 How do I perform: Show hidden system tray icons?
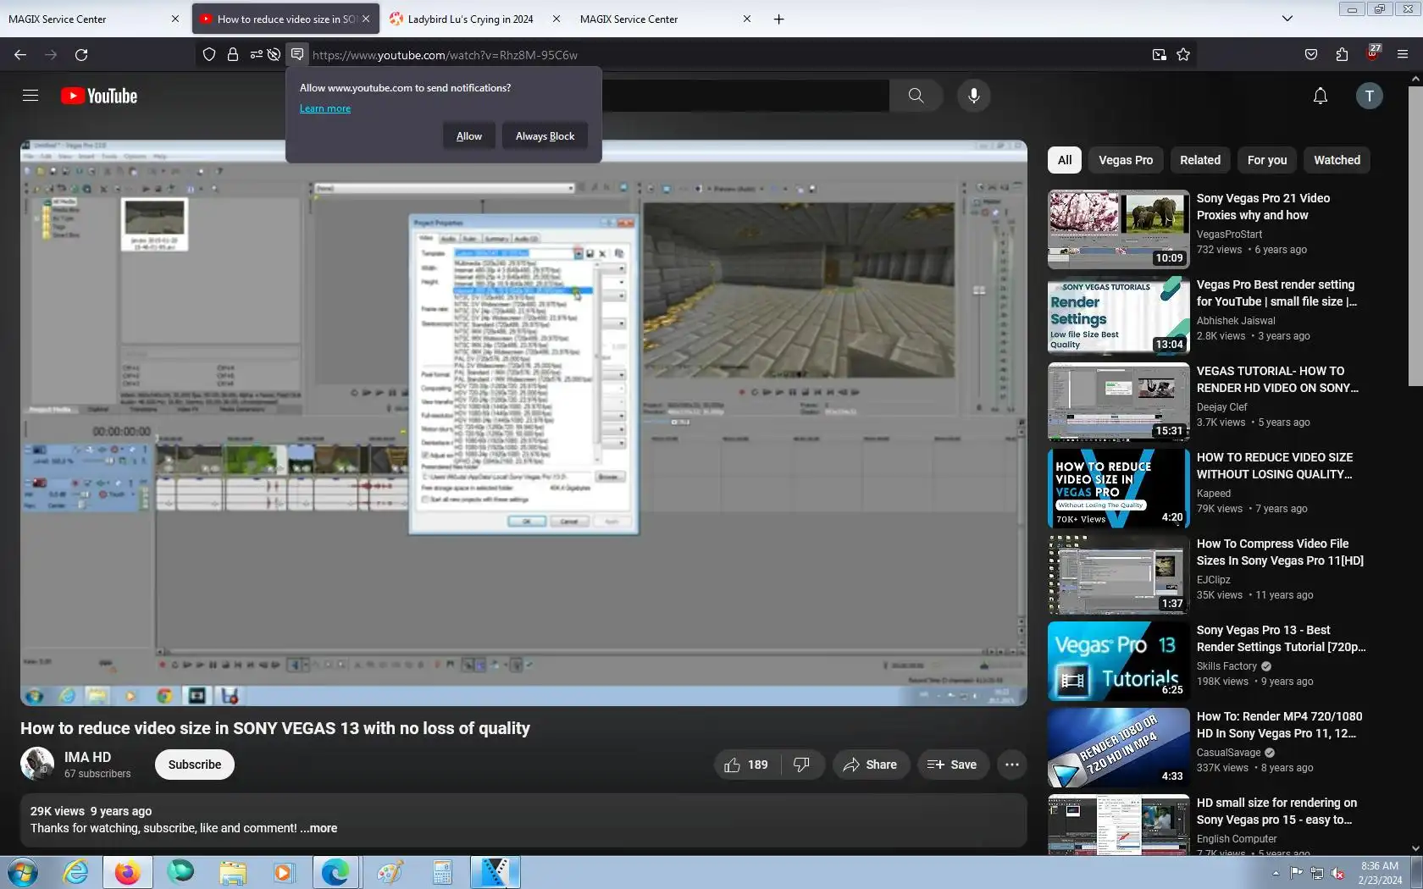pyautogui.click(x=1276, y=873)
